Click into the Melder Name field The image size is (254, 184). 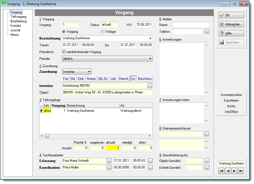(191, 25)
